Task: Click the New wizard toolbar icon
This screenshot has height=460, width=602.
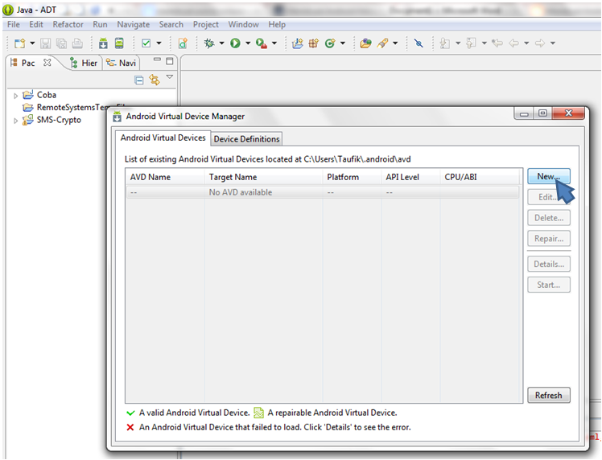Action: pos(19,43)
